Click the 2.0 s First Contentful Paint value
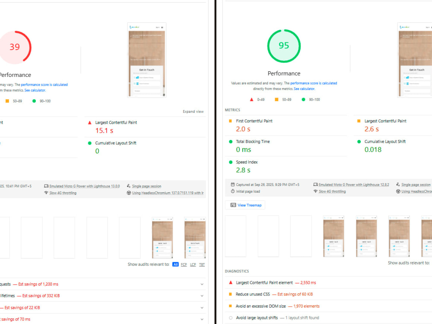This screenshot has height=324, width=432. pyautogui.click(x=243, y=129)
